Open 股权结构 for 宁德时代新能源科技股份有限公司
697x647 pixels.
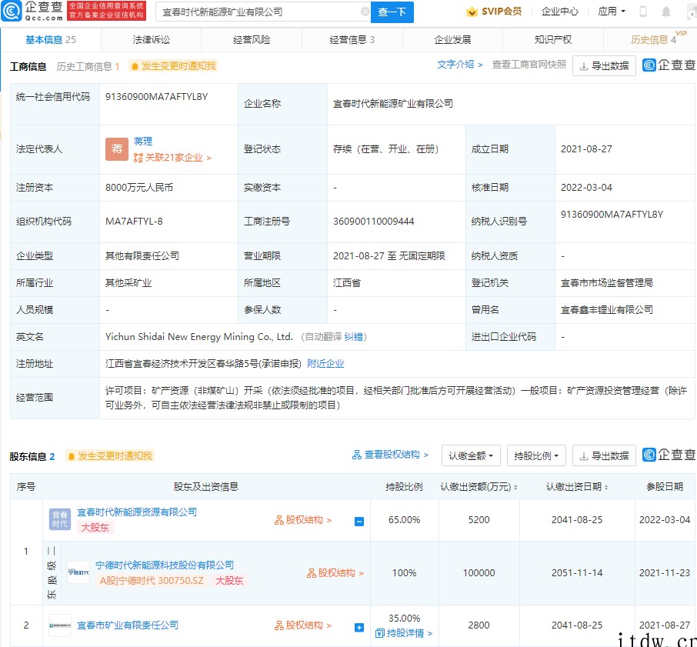(x=335, y=573)
